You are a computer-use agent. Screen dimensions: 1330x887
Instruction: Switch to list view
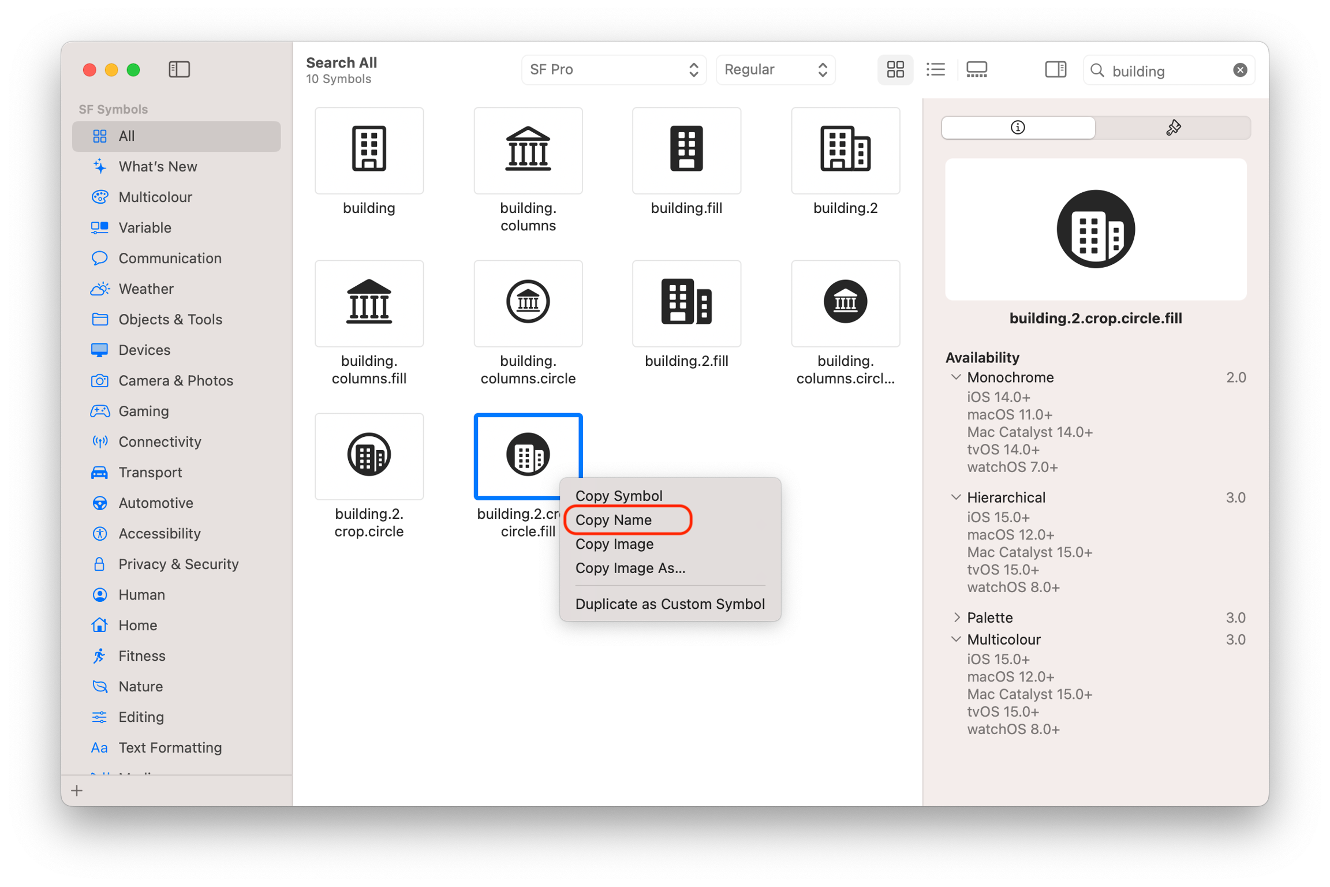935,70
